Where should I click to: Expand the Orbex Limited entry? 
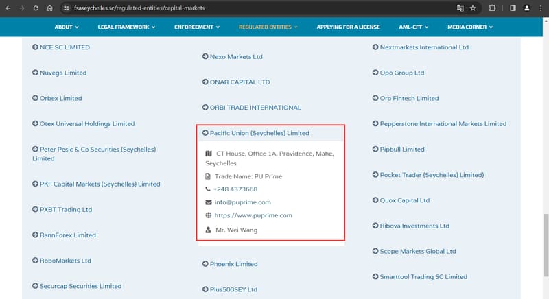click(57, 98)
